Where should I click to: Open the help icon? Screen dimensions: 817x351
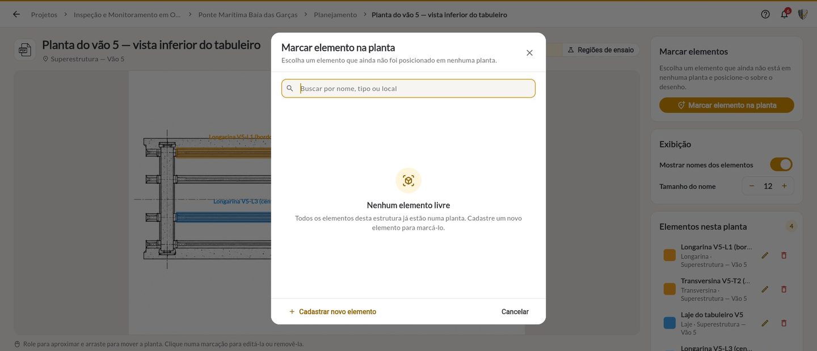pos(765,14)
